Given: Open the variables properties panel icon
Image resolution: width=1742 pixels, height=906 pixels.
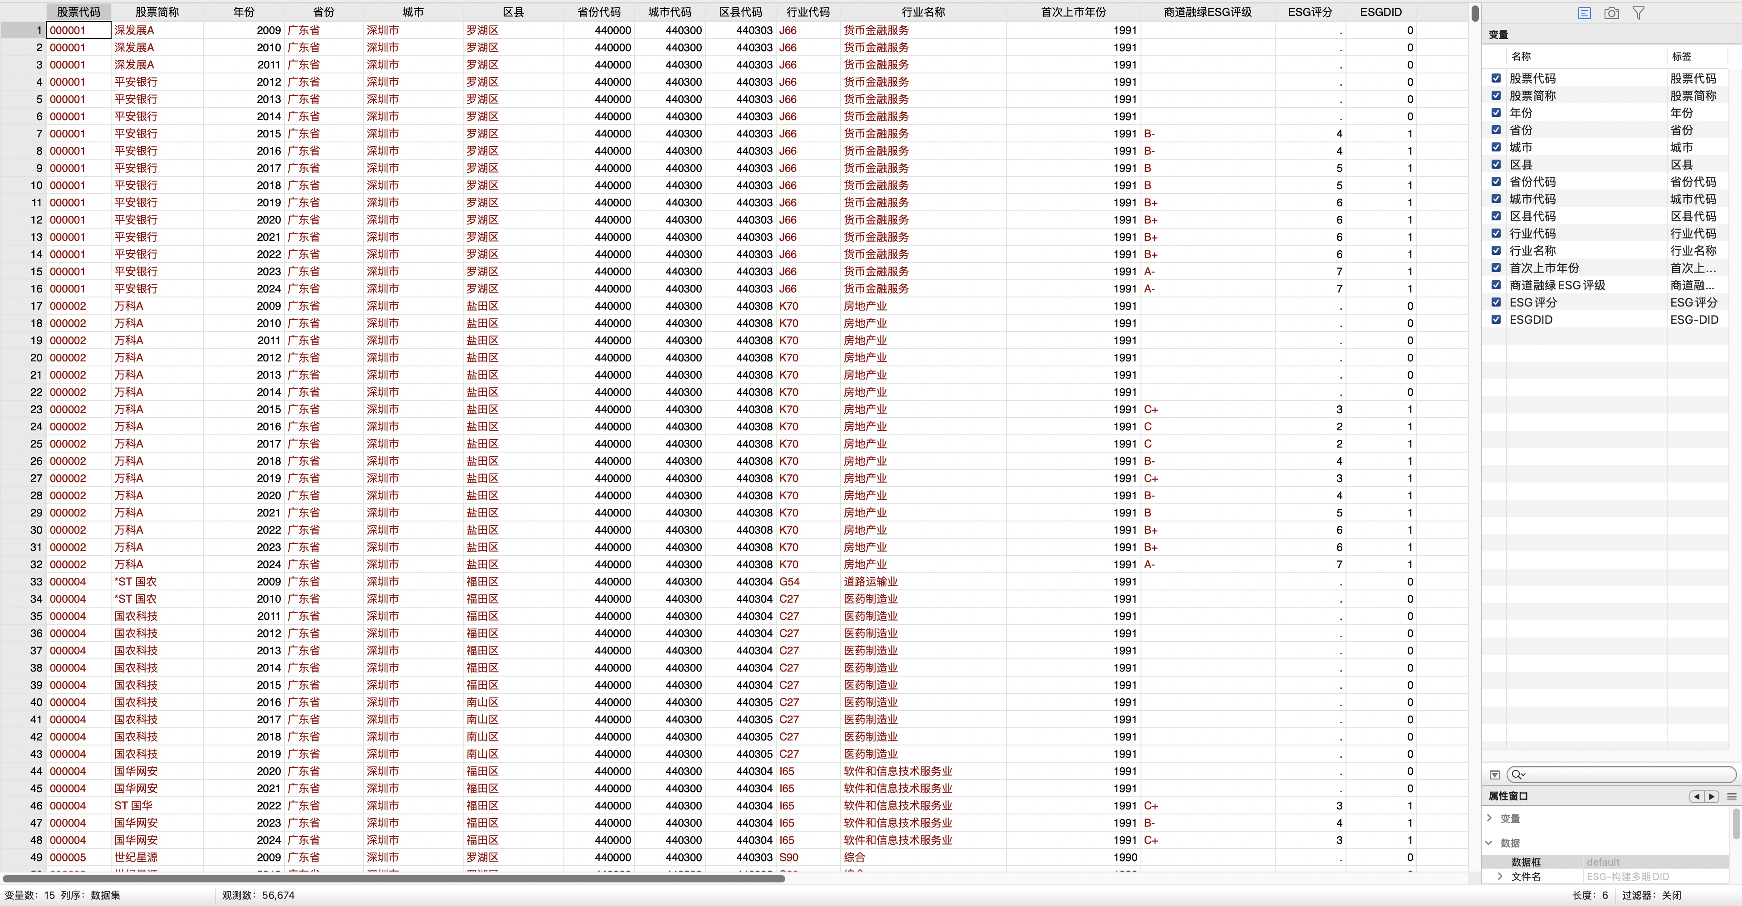Looking at the screenshot, I should coord(1584,13).
